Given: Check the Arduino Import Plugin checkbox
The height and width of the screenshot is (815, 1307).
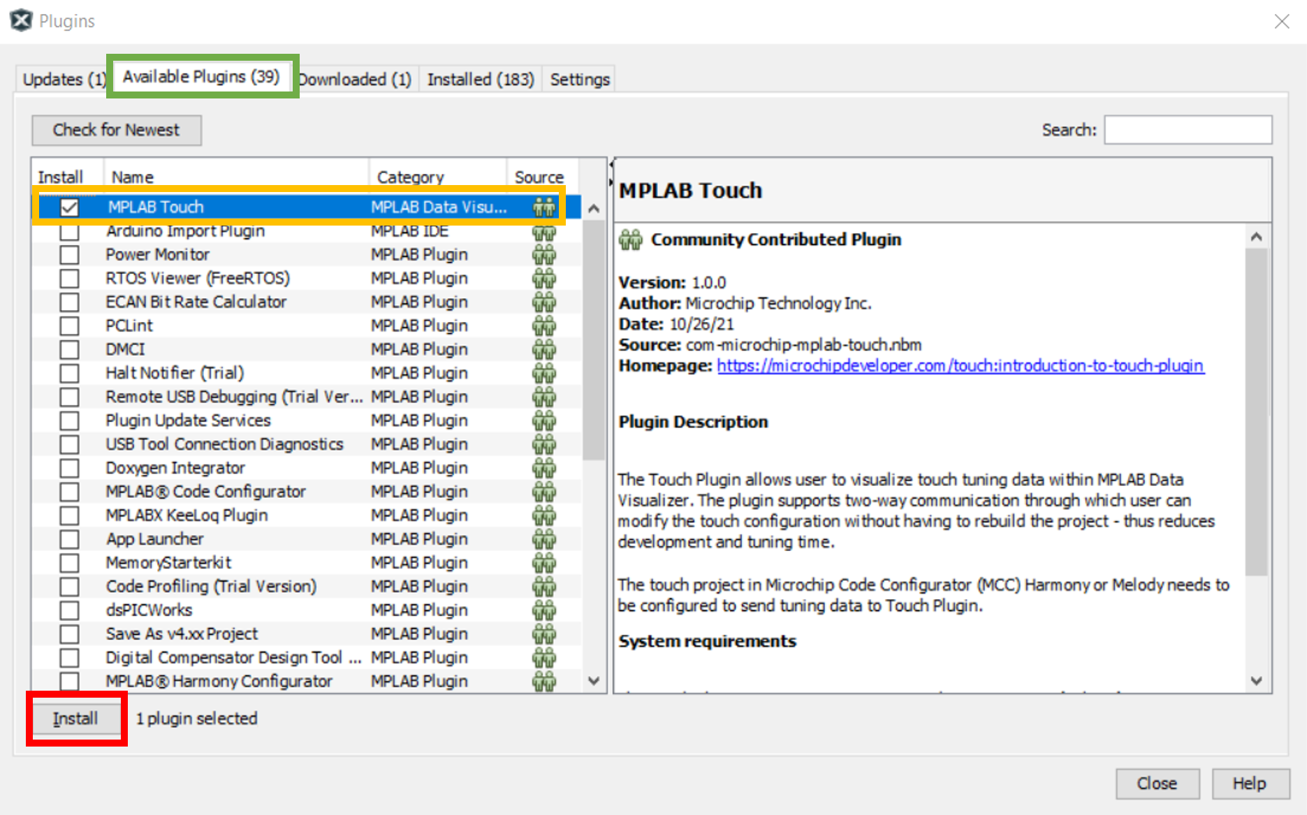Looking at the screenshot, I should (x=69, y=231).
